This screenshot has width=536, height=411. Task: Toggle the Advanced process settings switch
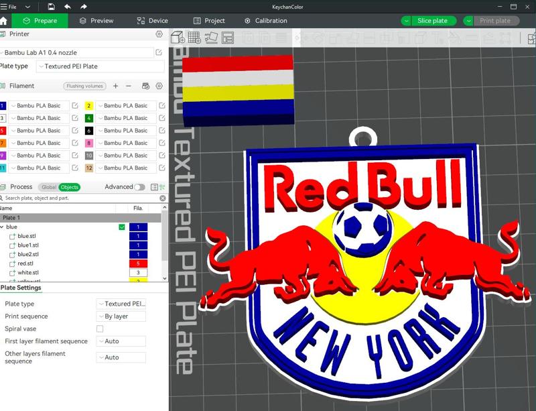pos(141,187)
